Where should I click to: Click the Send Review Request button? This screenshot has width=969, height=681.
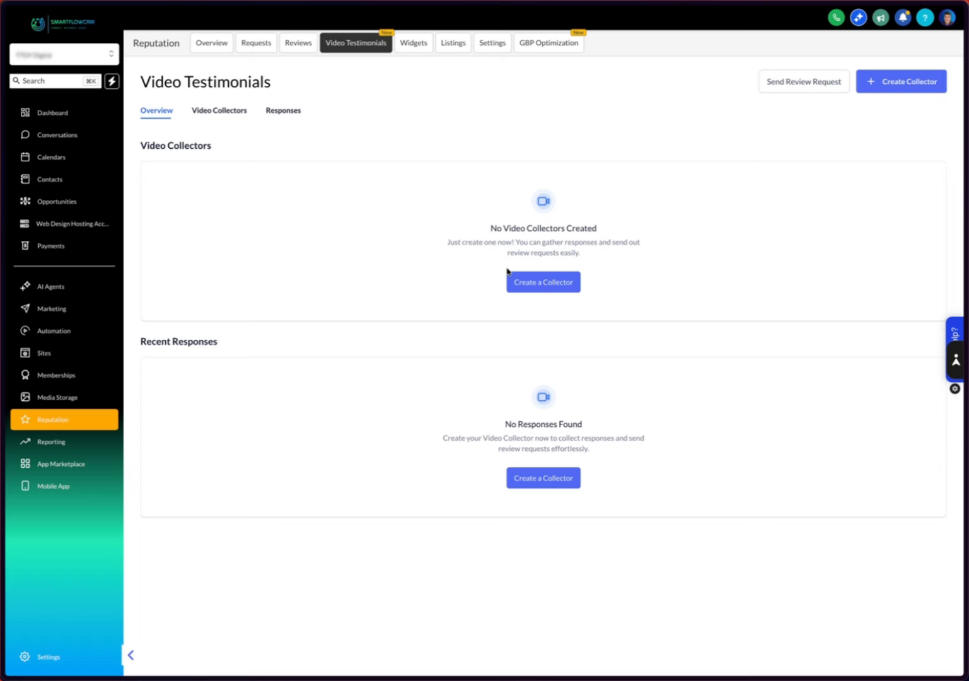(804, 81)
